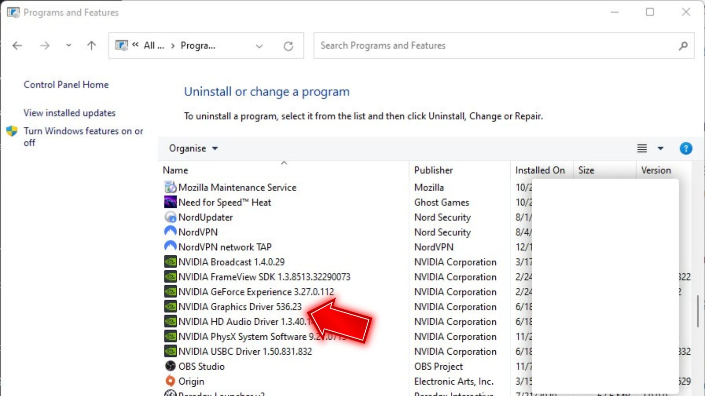Click 'All ...' breadcrumb in address bar
The height and width of the screenshot is (396, 705).
[154, 45]
